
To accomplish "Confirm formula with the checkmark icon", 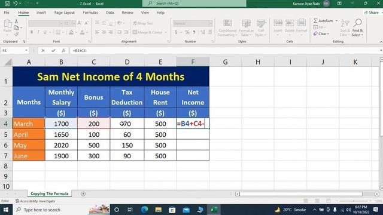I will pyautogui.click(x=53, y=50).
